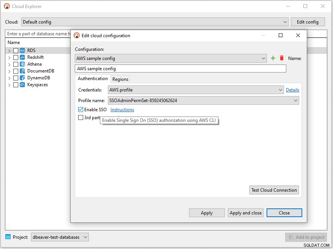333x249 pixels.
Task: Click the Close button in dialog
Action: click(284, 213)
